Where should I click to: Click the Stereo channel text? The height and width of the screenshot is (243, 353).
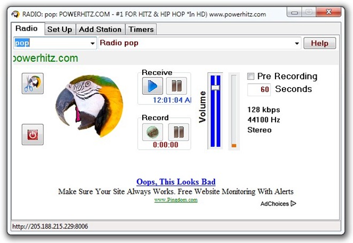click(x=259, y=130)
